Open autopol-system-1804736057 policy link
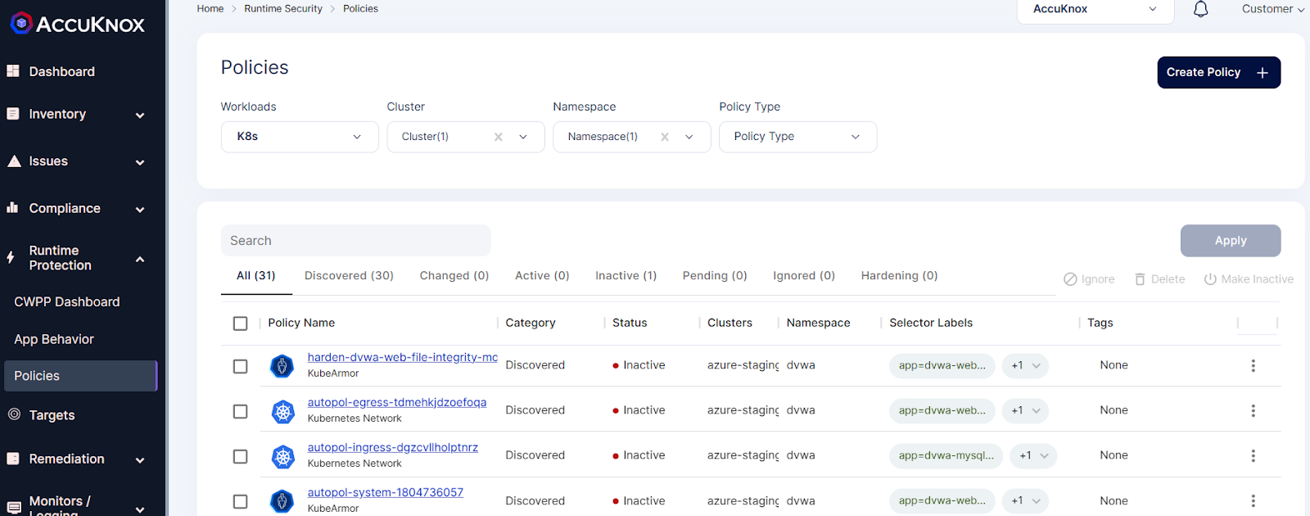Image resolution: width=1310 pixels, height=516 pixels. tap(386, 492)
